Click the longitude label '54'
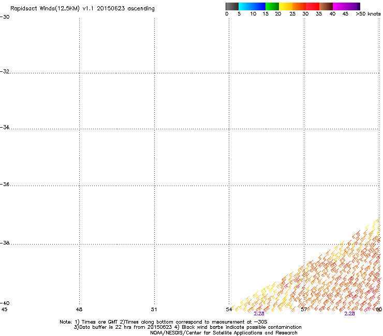The image size is (383, 336). click(x=229, y=310)
